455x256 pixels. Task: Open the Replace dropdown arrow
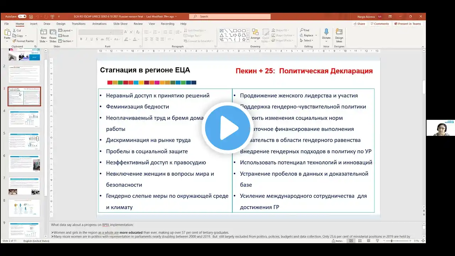[315, 36]
